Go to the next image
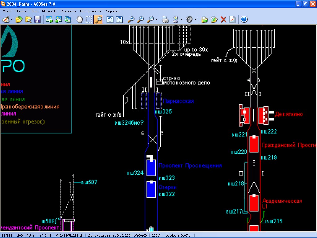Image resolution: width=317 pixels, height=238 pixels. [59, 20]
